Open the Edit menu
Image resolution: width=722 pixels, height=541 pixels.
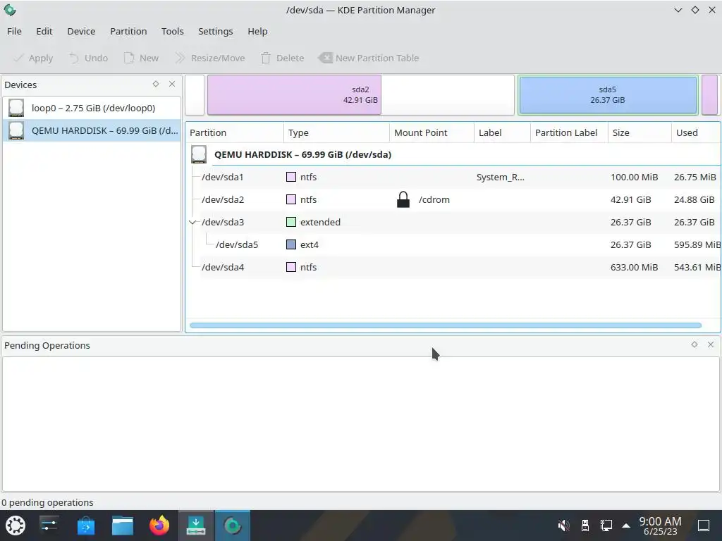(x=44, y=31)
